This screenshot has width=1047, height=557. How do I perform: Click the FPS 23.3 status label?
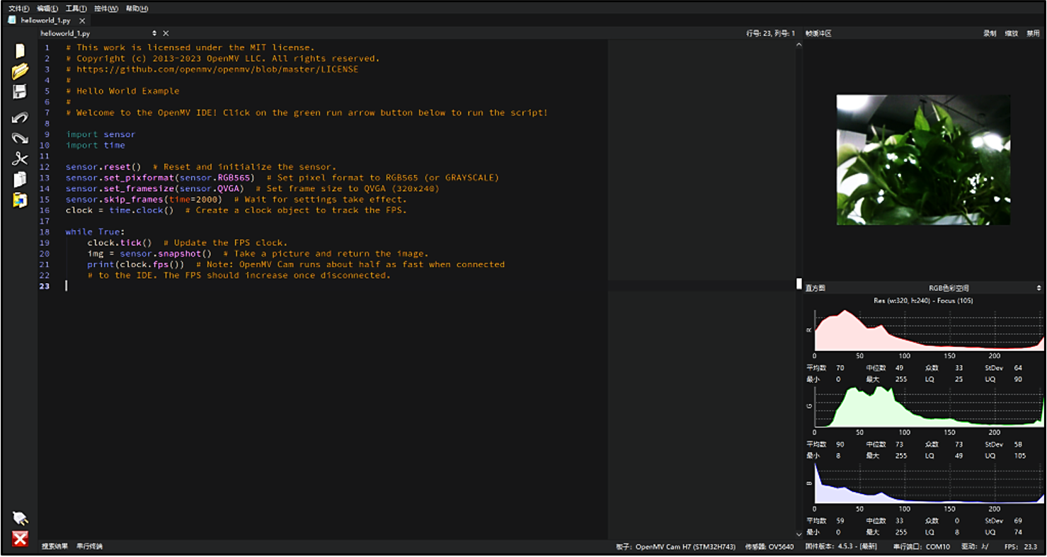1020,547
